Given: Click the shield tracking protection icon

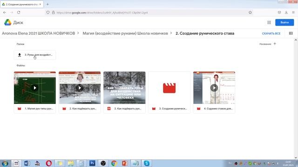Looking at the screenshot, I should [x=48, y=13].
